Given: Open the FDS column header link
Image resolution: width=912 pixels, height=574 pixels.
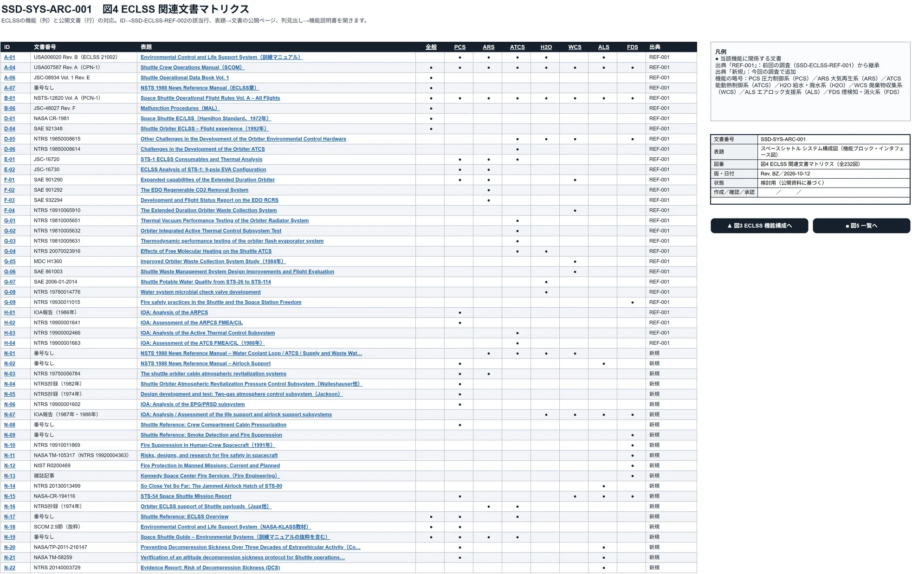Looking at the screenshot, I should pyautogui.click(x=632, y=47).
